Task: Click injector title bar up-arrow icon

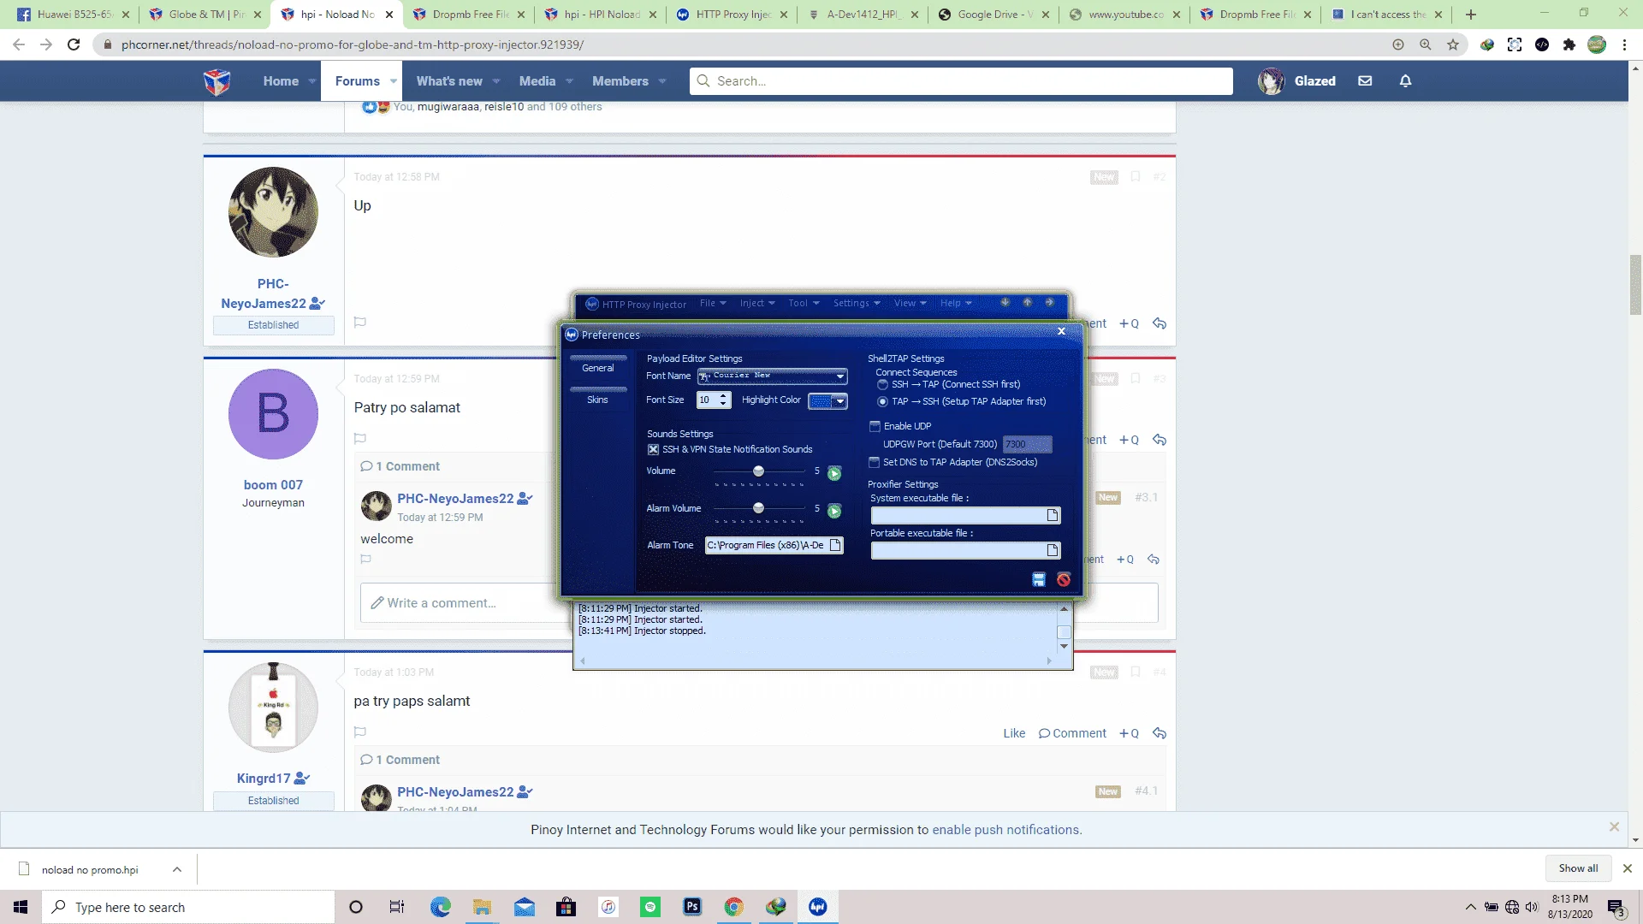Action: click(x=1027, y=303)
